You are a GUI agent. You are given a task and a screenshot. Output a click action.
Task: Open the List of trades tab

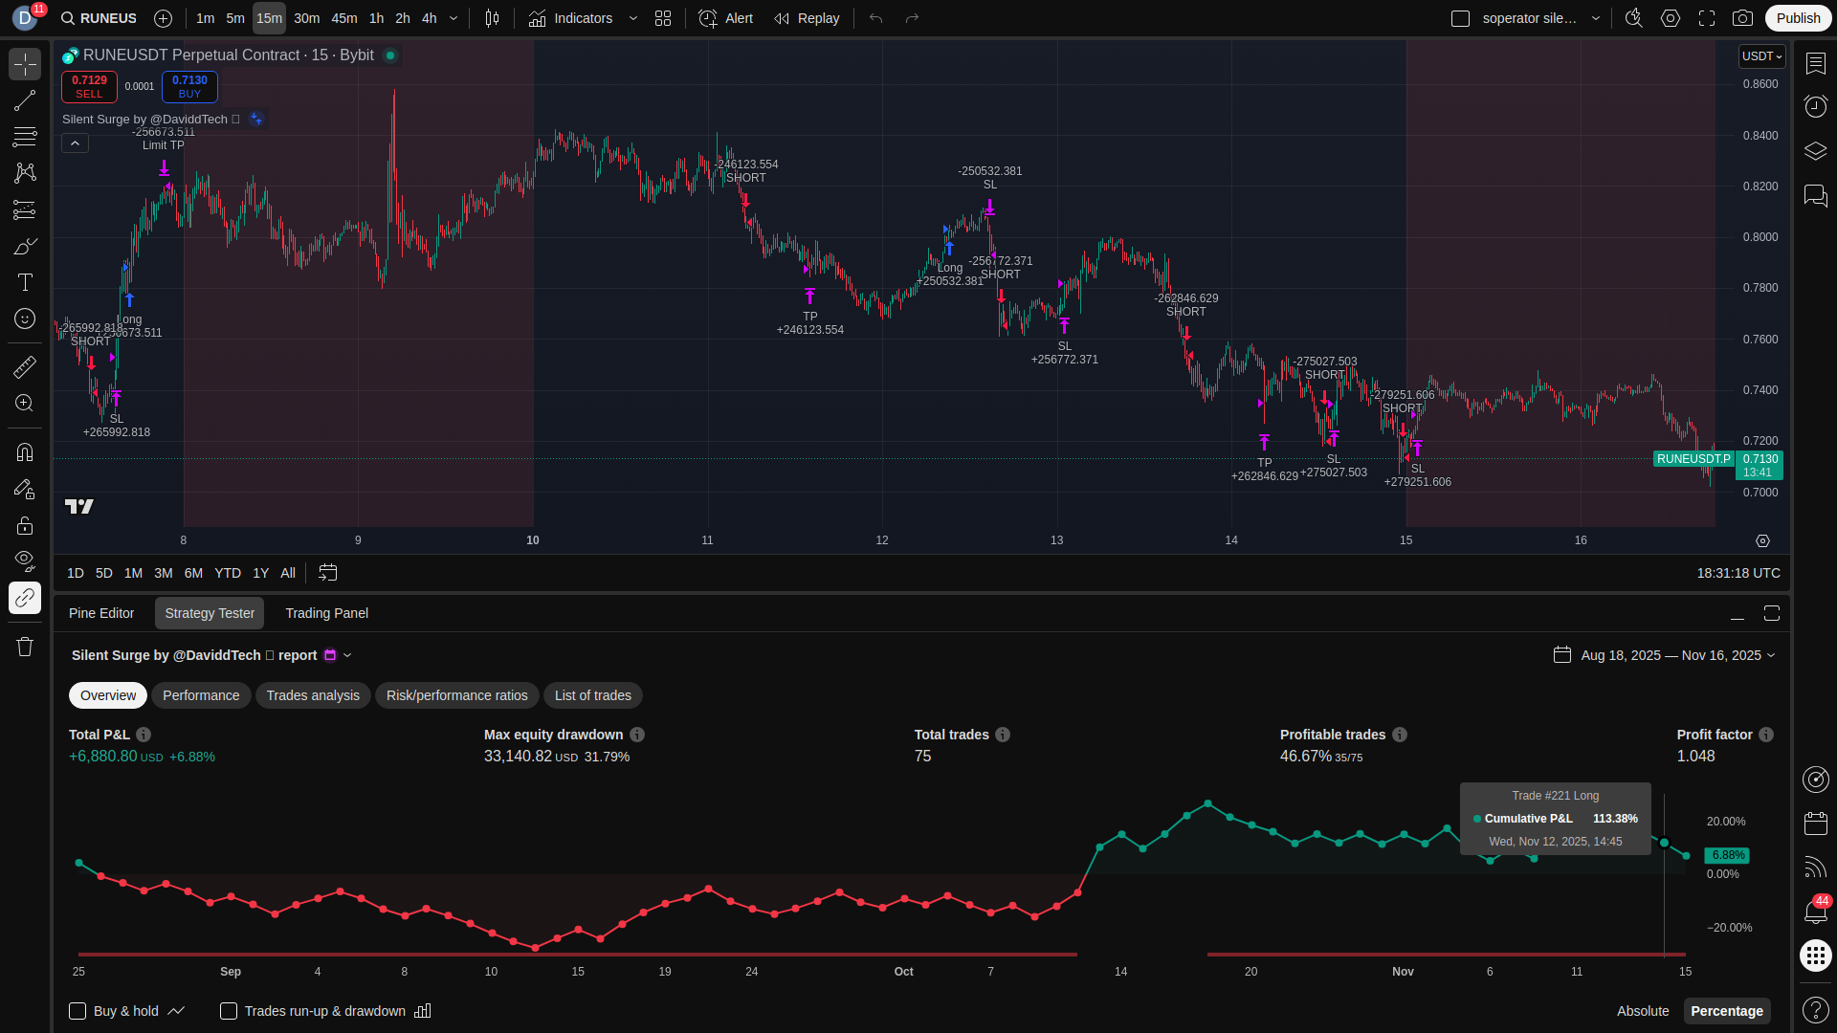tap(592, 695)
